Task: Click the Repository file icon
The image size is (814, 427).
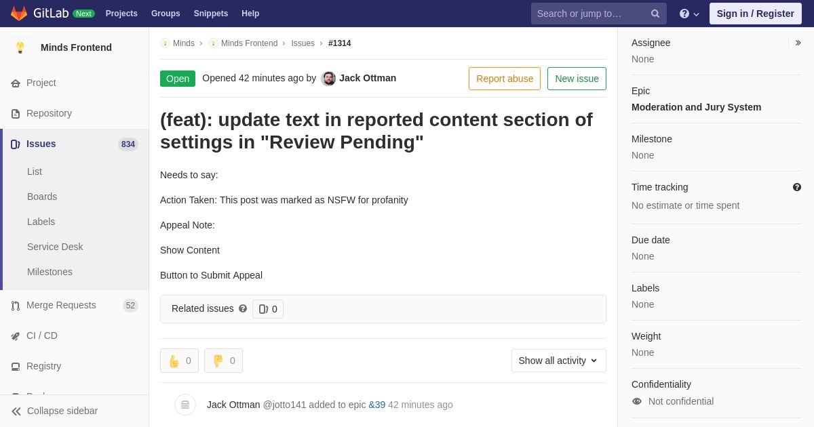Action: pyautogui.click(x=16, y=114)
